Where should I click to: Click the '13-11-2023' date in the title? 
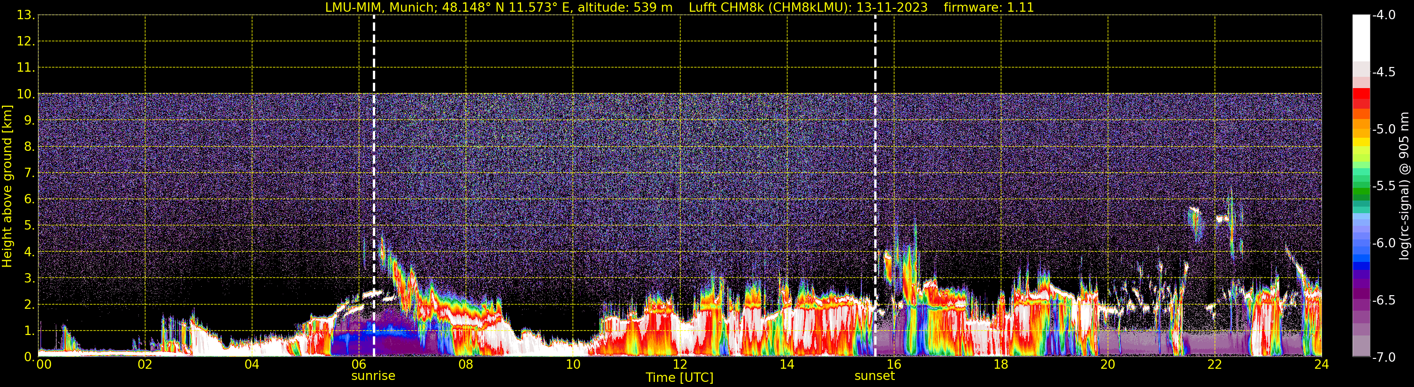pos(892,7)
